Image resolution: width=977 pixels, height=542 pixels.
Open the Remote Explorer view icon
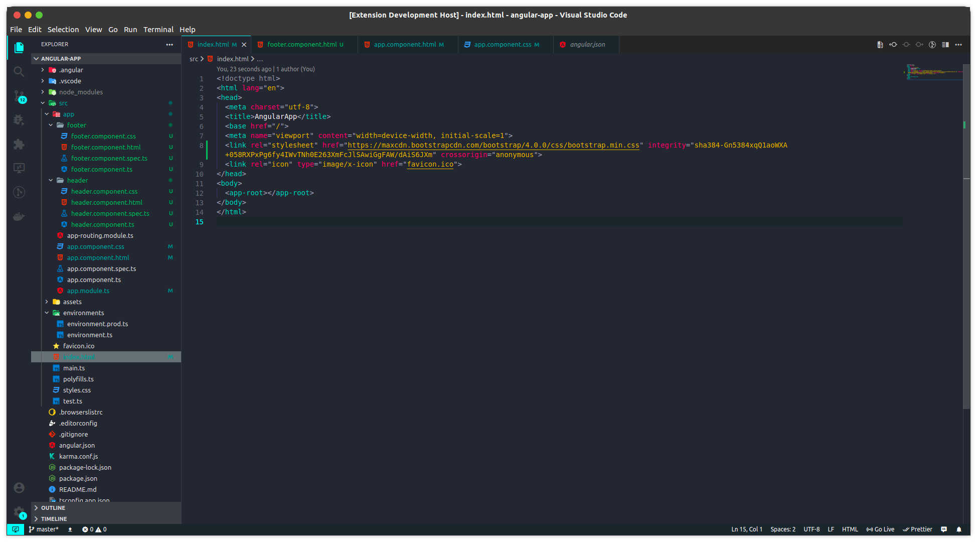pyautogui.click(x=19, y=168)
